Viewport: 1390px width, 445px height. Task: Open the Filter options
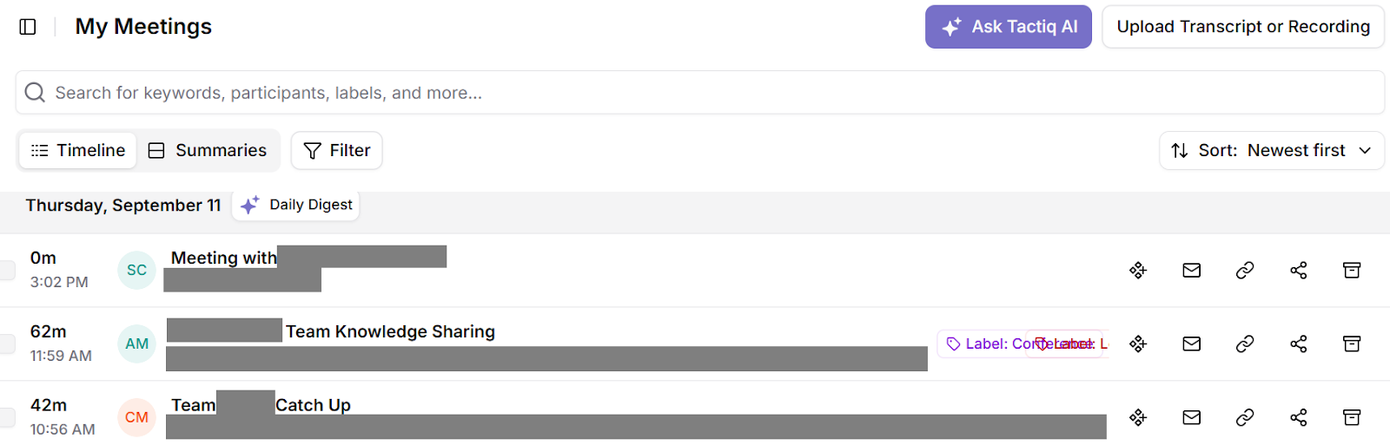(337, 151)
